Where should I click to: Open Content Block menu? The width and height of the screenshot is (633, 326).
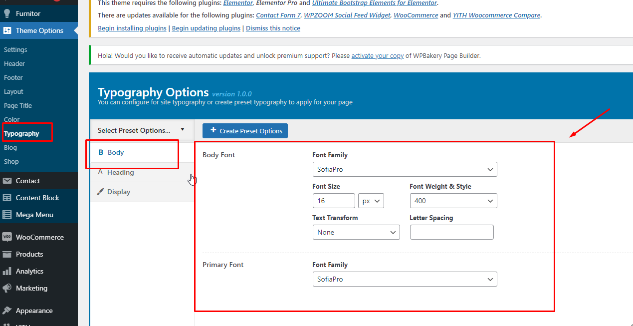[x=39, y=198]
